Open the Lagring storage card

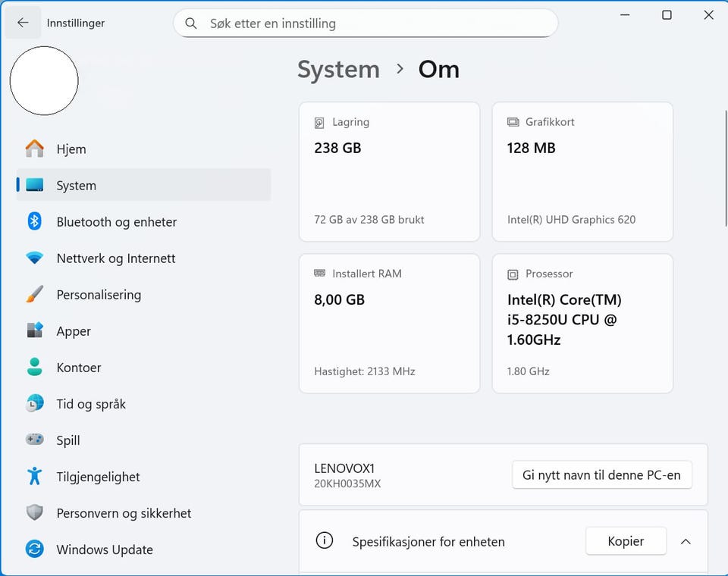pyautogui.click(x=389, y=171)
